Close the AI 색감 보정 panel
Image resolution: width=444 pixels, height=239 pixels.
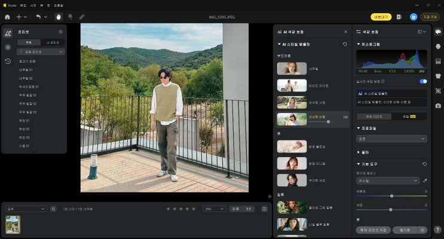pyautogui.click(x=346, y=32)
